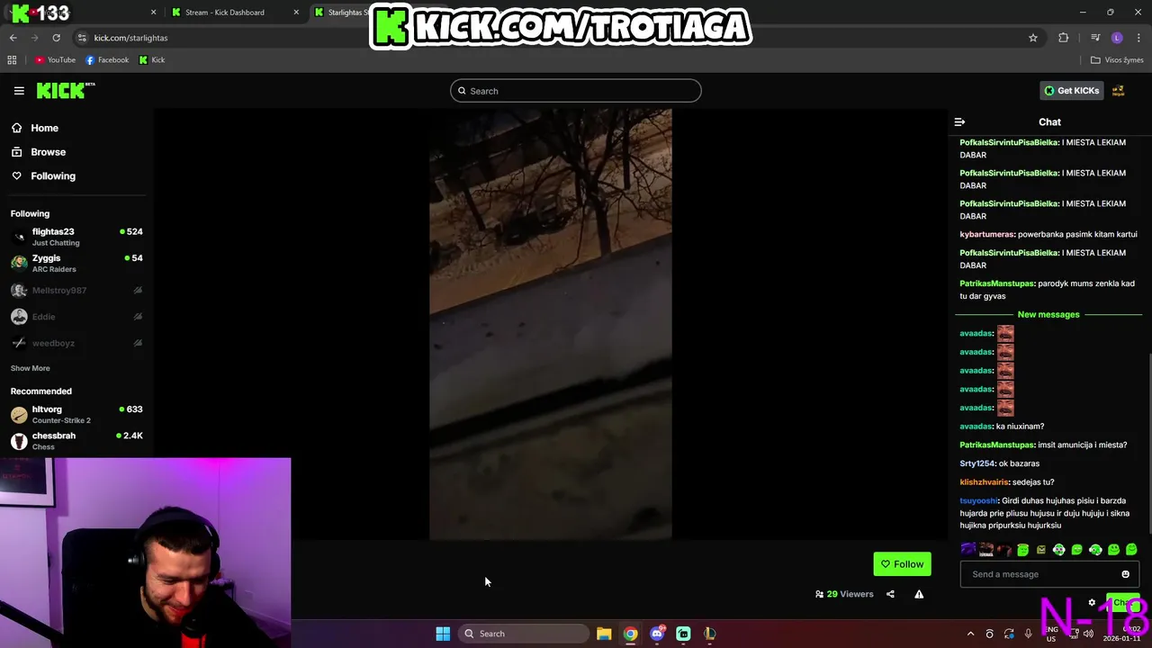This screenshot has height=648, width=1152.
Task: Collapse the chat panel with arrow icon
Action: 959,121
